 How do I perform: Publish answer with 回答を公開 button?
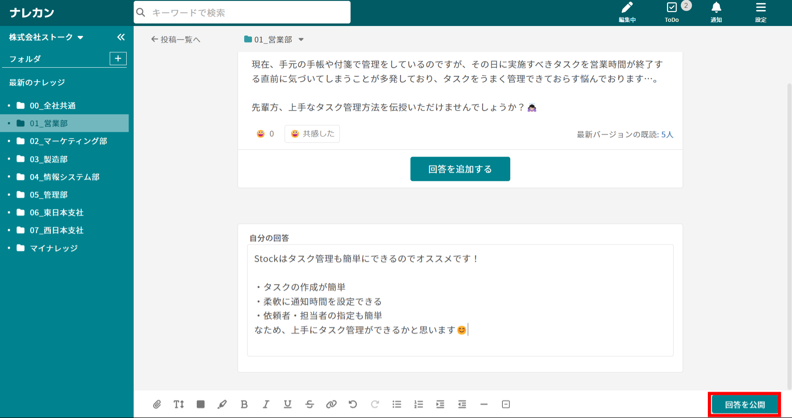tap(745, 405)
